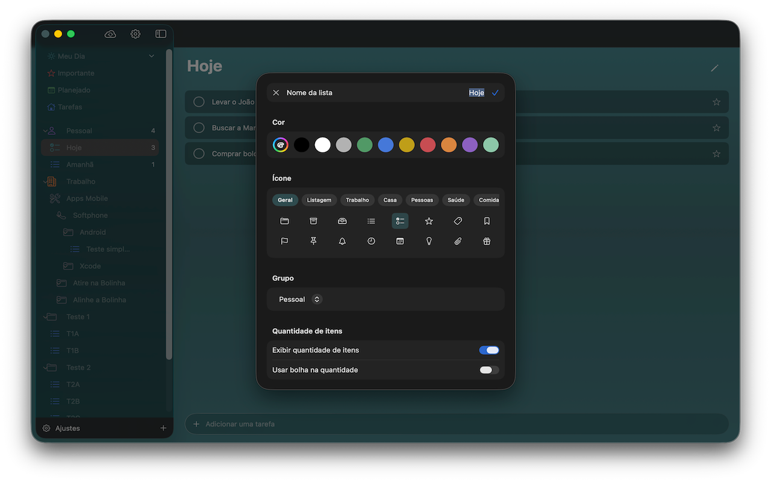Mark 'Buscar a Mar' task as complete
This screenshot has height=482, width=771.
click(x=199, y=128)
